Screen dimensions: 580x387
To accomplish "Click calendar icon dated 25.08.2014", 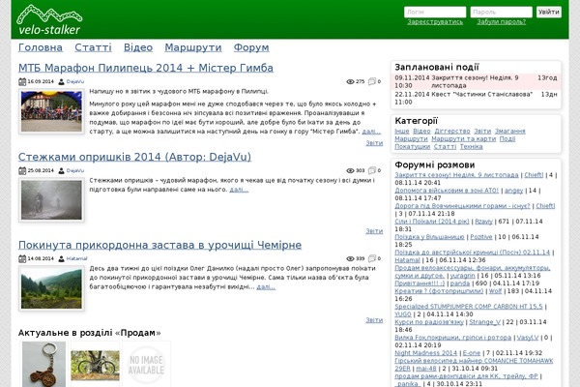I will (22, 170).
